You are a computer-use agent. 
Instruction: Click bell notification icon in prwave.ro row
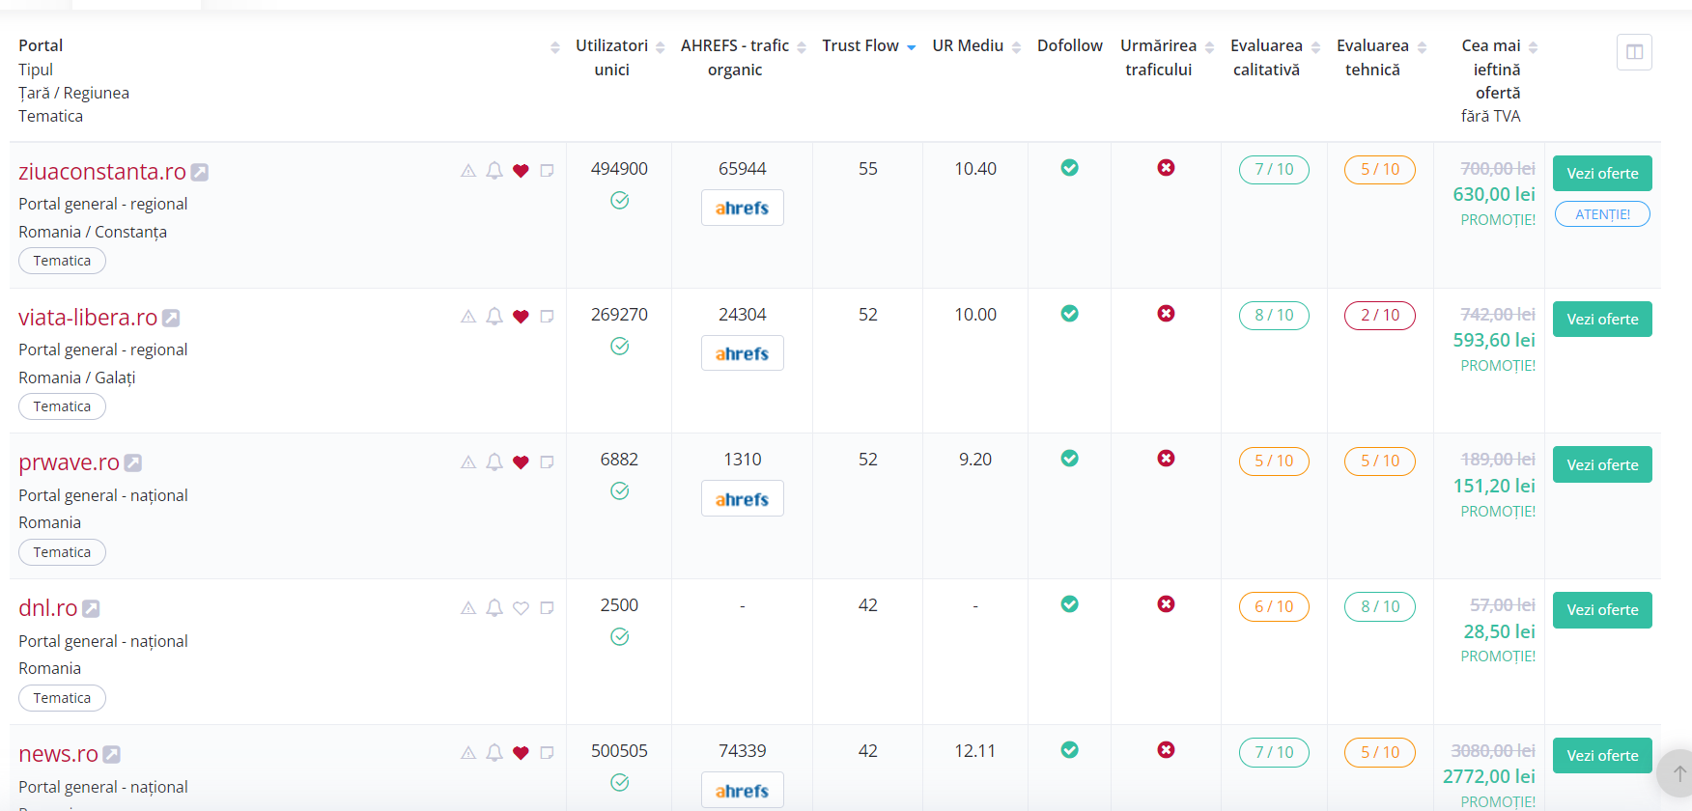[x=494, y=462]
